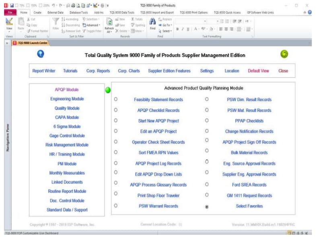The width and height of the screenshot is (331, 237).
Task: Select radio button next to Select Favorites
Action: [x=207, y=207]
